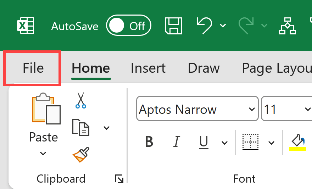Open the Undo history dropdown arrow
Image resolution: width=312 pixels, height=189 pixels.
coord(223,26)
